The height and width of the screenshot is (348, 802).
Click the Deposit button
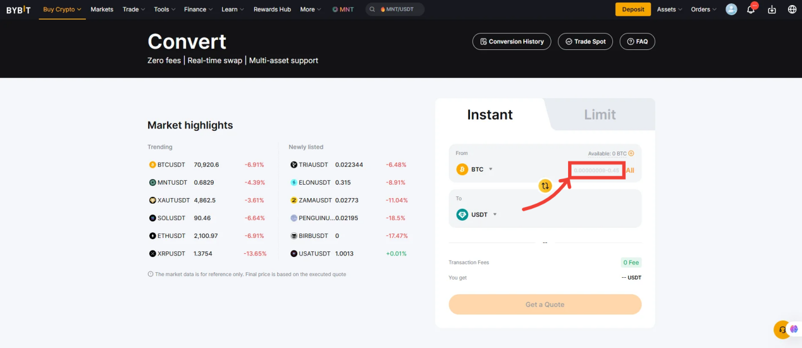633,10
